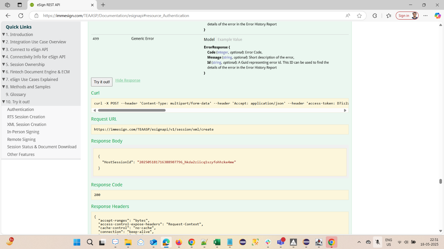
Task: Open the Copilot sidebar icon
Action: (437, 16)
